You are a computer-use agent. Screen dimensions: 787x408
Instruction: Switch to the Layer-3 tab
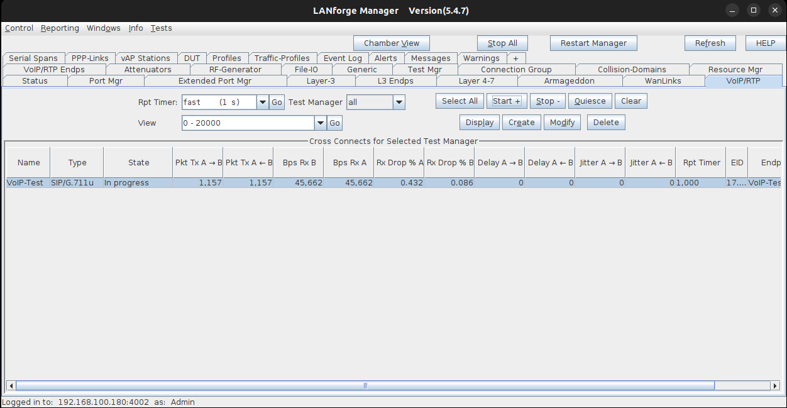(321, 80)
